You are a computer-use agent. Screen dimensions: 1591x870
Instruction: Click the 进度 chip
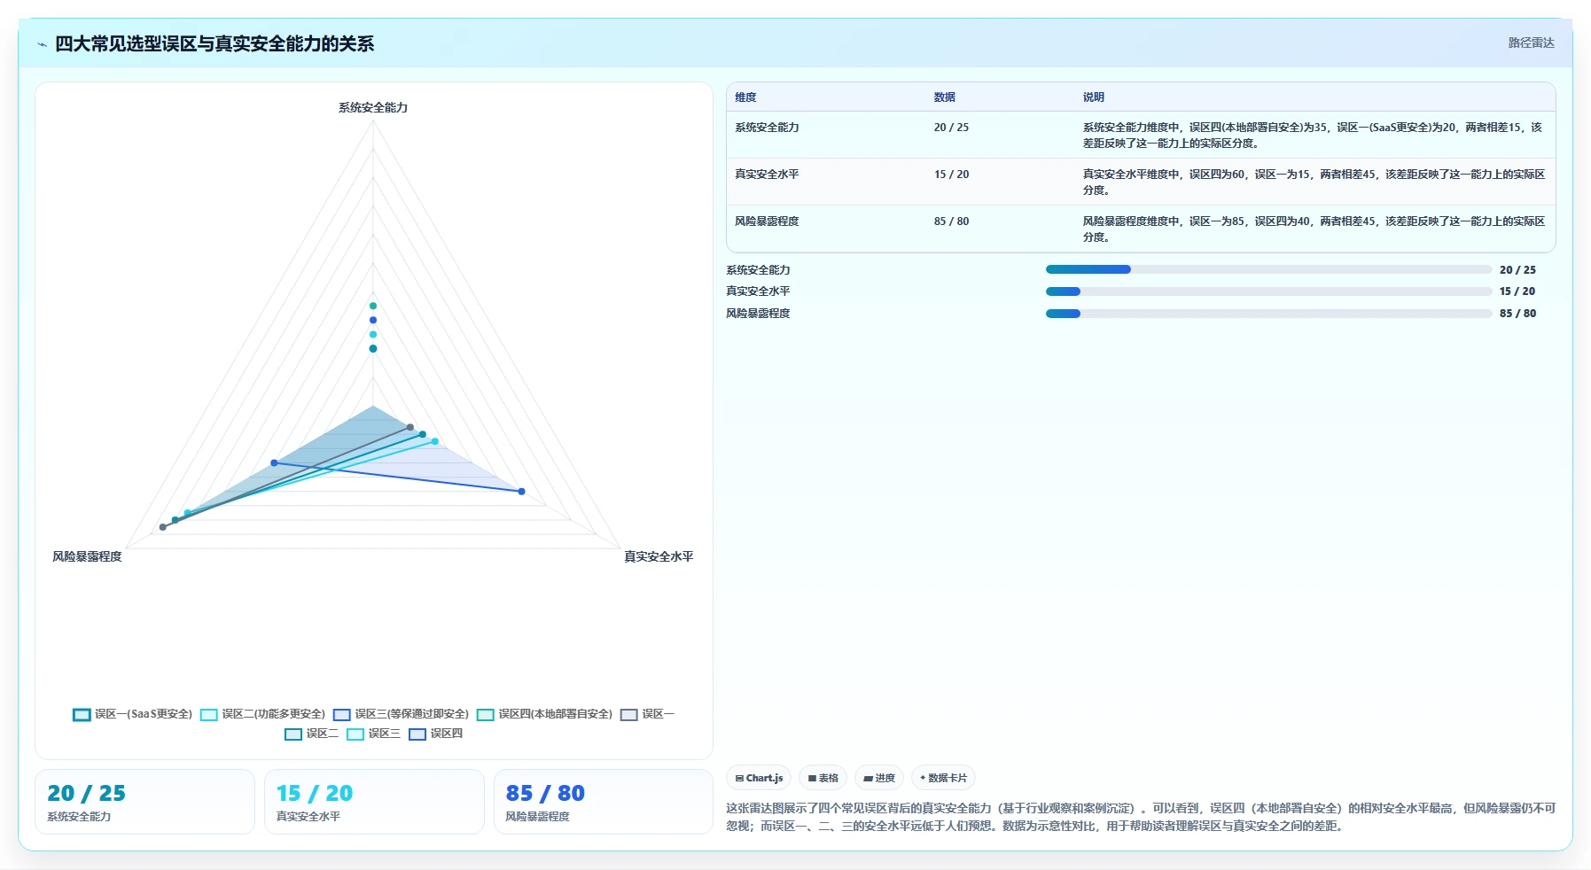tap(879, 778)
